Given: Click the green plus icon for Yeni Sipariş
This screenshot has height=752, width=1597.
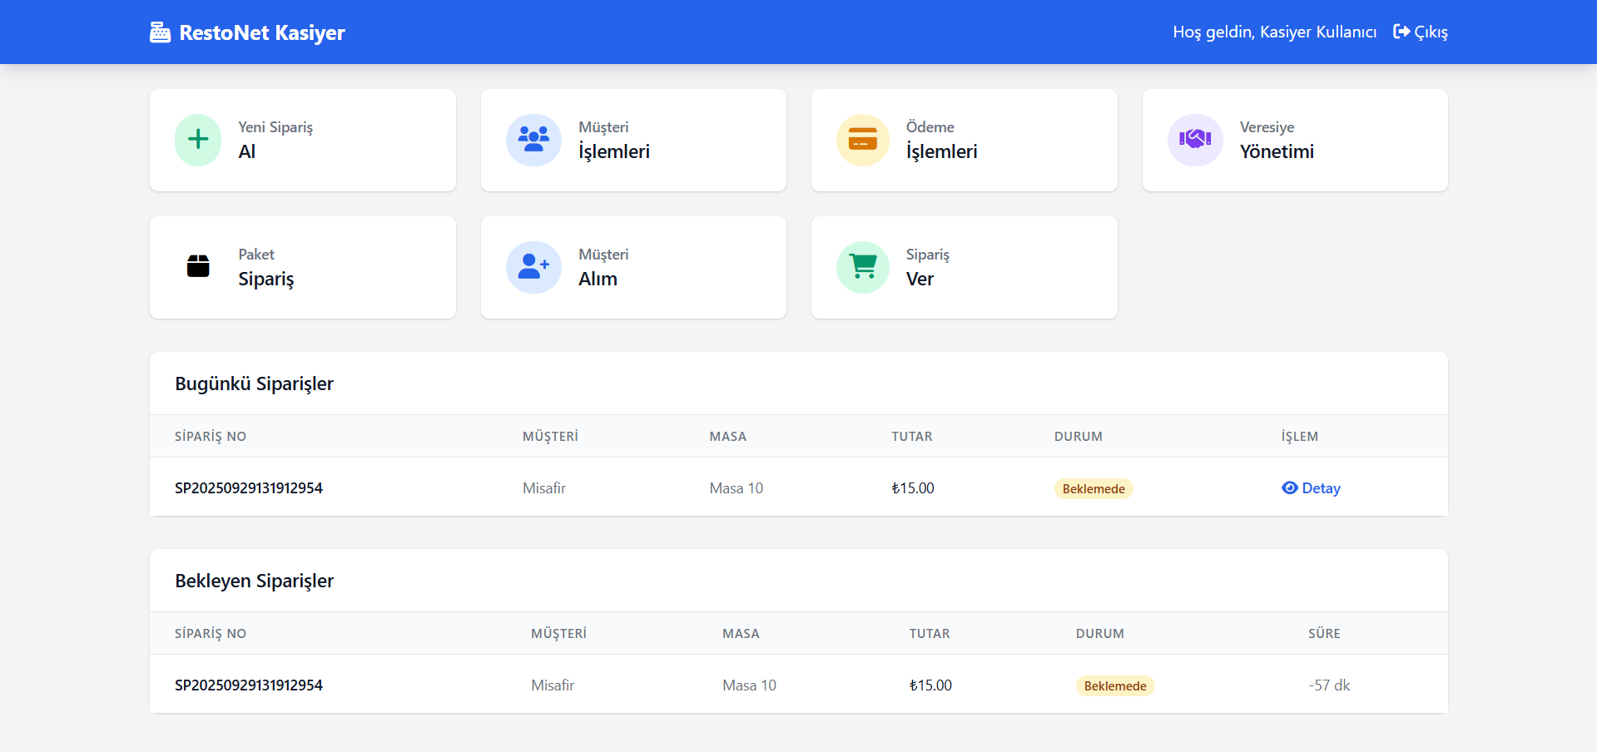Looking at the screenshot, I should [198, 140].
